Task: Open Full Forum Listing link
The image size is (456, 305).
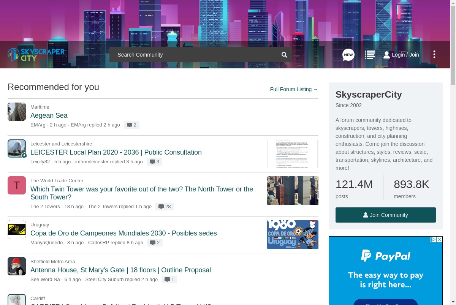Action: 294,89
